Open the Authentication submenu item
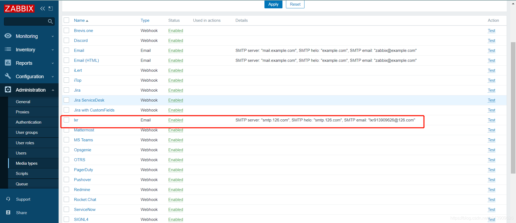This screenshot has width=516, height=223. pos(33,122)
